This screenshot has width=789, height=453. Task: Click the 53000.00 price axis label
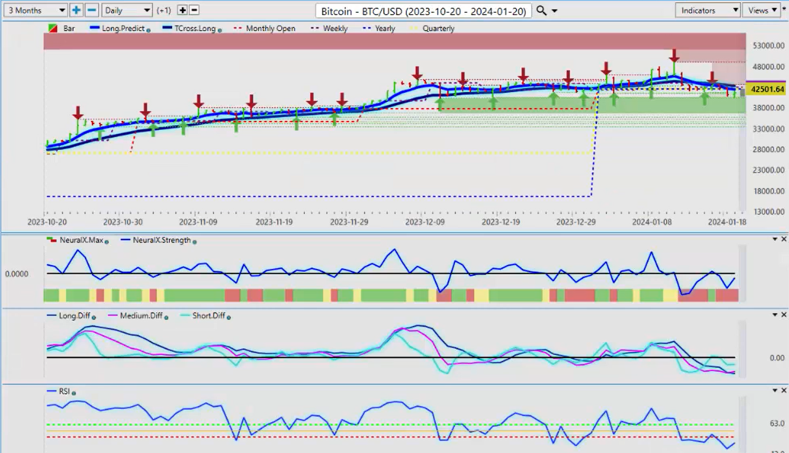point(768,46)
